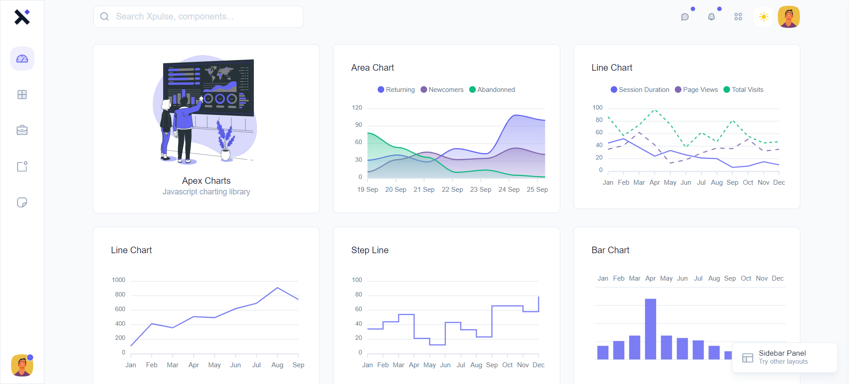Open the chat messages icon

tap(685, 17)
